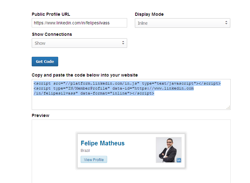This screenshot has width=250, height=183.
Task: Click the Show Connections label
Action: (x=52, y=34)
